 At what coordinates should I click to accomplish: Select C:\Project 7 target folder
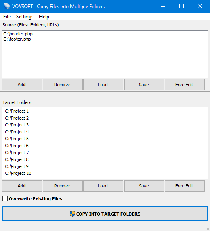17,153
